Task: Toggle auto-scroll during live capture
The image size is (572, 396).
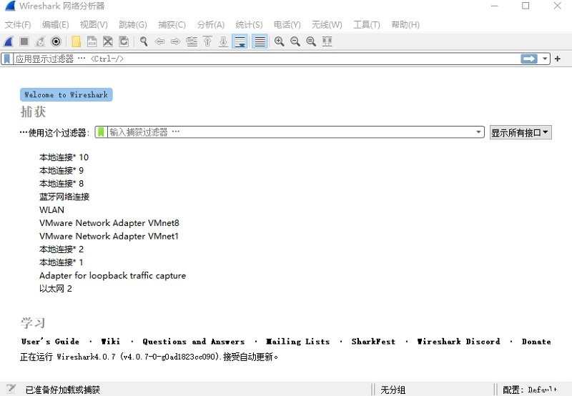Action: (240, 41)
